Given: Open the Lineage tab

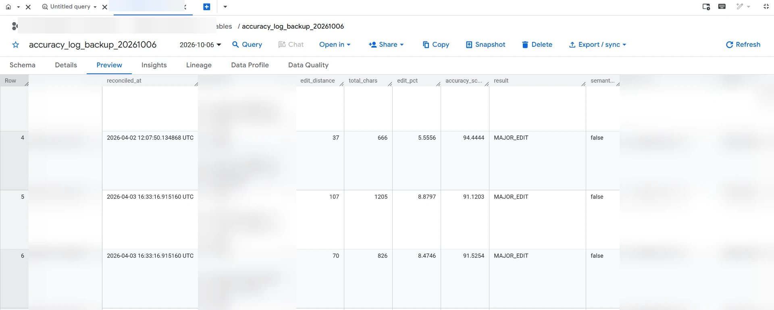Looking at the screenshot, I should click(199, 65).
